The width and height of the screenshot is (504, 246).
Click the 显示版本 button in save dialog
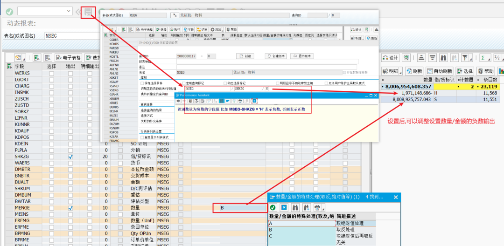pos(302,56)
